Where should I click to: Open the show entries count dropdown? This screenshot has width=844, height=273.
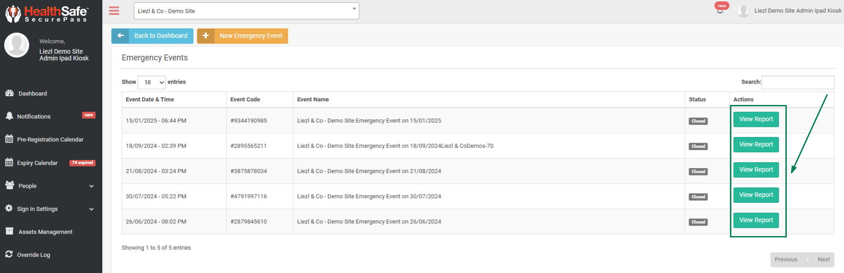[152, 82]
